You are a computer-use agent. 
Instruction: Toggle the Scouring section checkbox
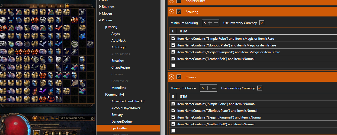179,12
